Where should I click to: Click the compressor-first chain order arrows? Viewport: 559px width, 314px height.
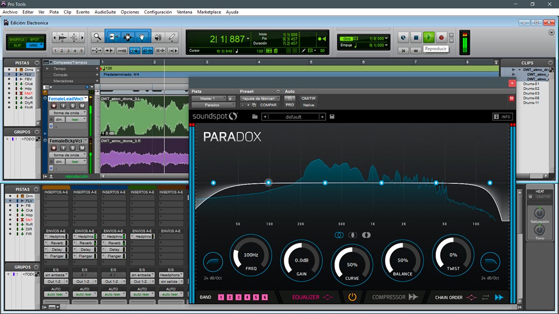click(499, 297)
